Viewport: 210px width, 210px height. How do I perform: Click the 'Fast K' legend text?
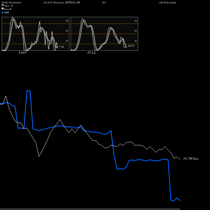click(x=8, y=9)
